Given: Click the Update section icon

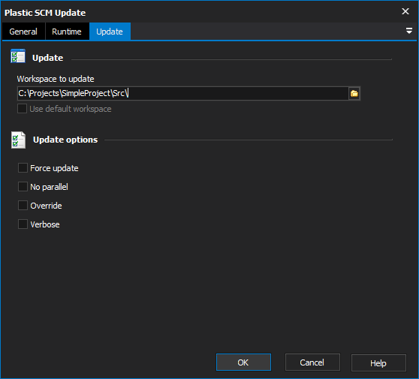Looking at the screenshot, I should [18, 56].
